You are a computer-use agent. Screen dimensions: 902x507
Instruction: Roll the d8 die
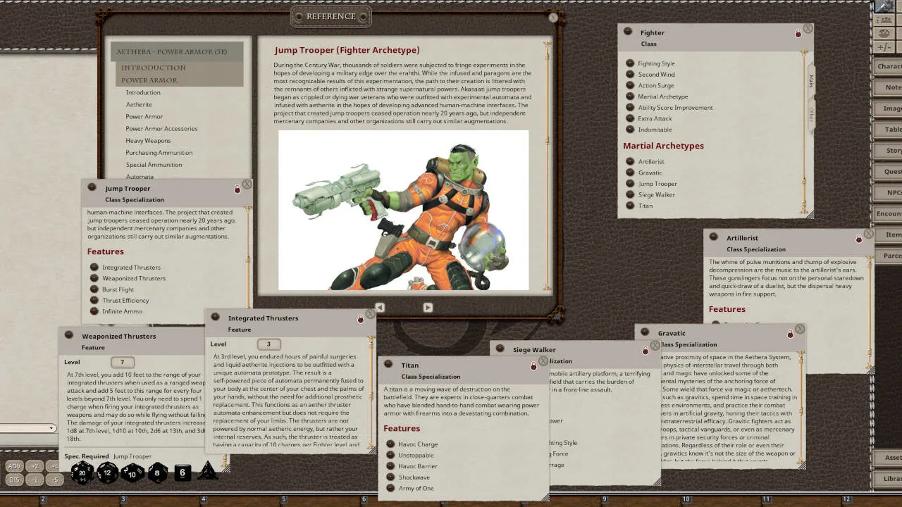157,473
